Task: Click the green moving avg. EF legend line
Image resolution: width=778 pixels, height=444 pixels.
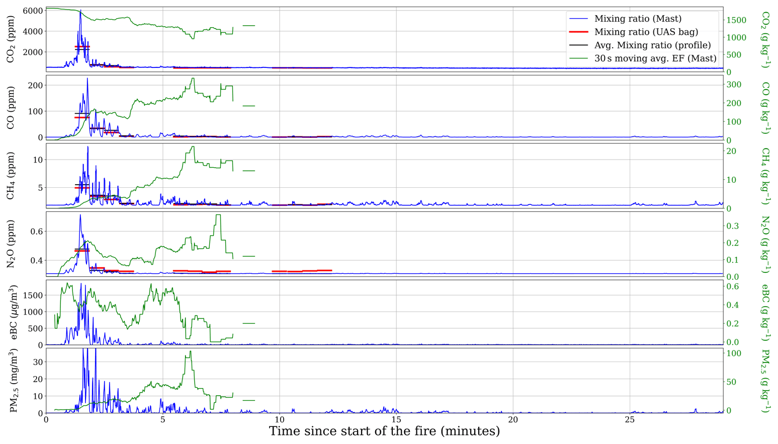Action: tap(578, 58)
